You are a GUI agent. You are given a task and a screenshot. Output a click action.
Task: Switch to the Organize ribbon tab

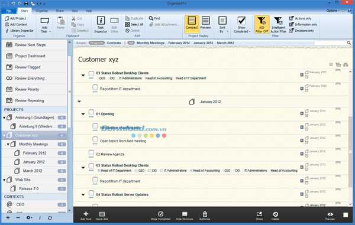pyautogui.click(x=41, y=11)
